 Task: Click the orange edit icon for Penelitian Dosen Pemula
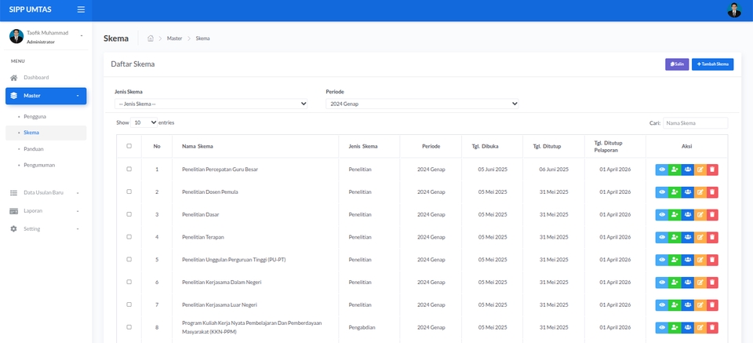click(700, 192)
